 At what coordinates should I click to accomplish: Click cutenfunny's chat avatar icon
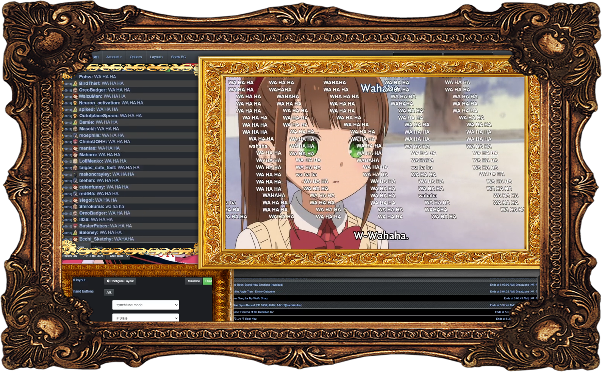pyautogui.click(x=75, y=187)
